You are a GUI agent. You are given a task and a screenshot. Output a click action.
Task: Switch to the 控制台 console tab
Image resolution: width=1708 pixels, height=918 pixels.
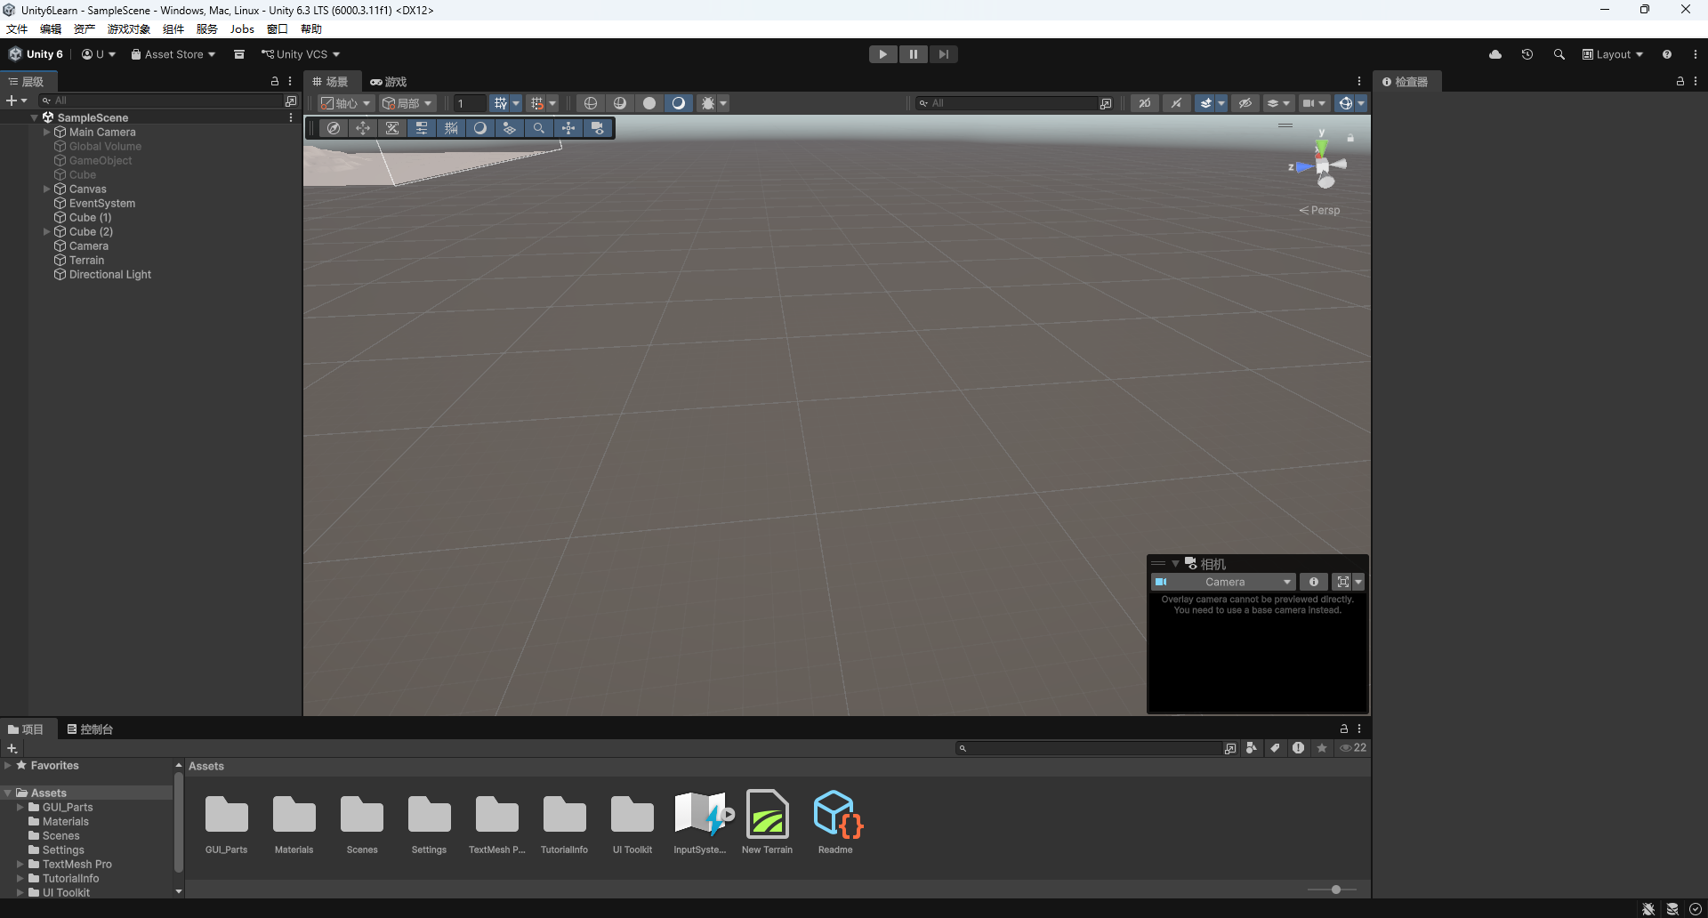pos(90,729)
